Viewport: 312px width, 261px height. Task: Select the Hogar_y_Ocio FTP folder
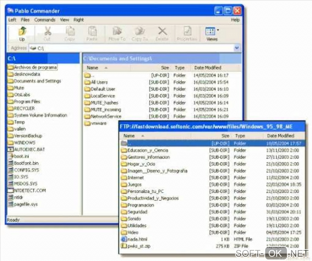(138, 164)
